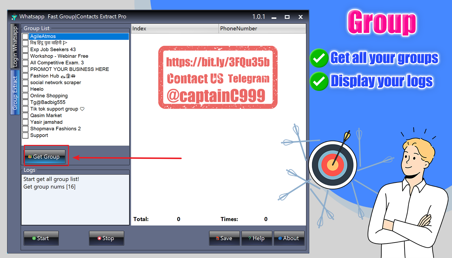Open the Group Extract tab
452x258 pixels.
point(15,93)
